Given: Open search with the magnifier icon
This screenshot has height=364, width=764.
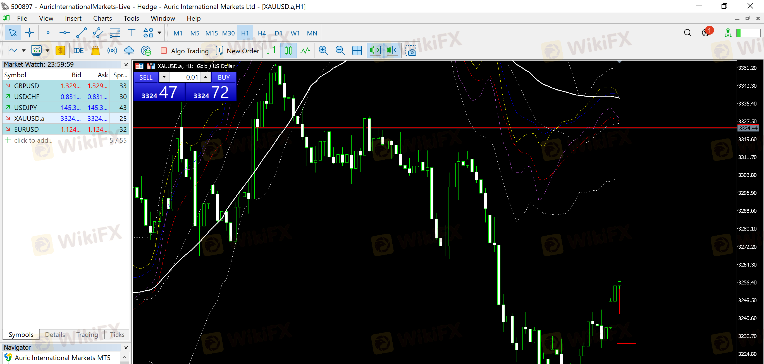Looking at the screenshot, I should tap(687, 33).
